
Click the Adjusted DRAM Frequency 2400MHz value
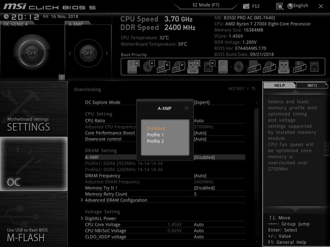click(x=203, y=182)
